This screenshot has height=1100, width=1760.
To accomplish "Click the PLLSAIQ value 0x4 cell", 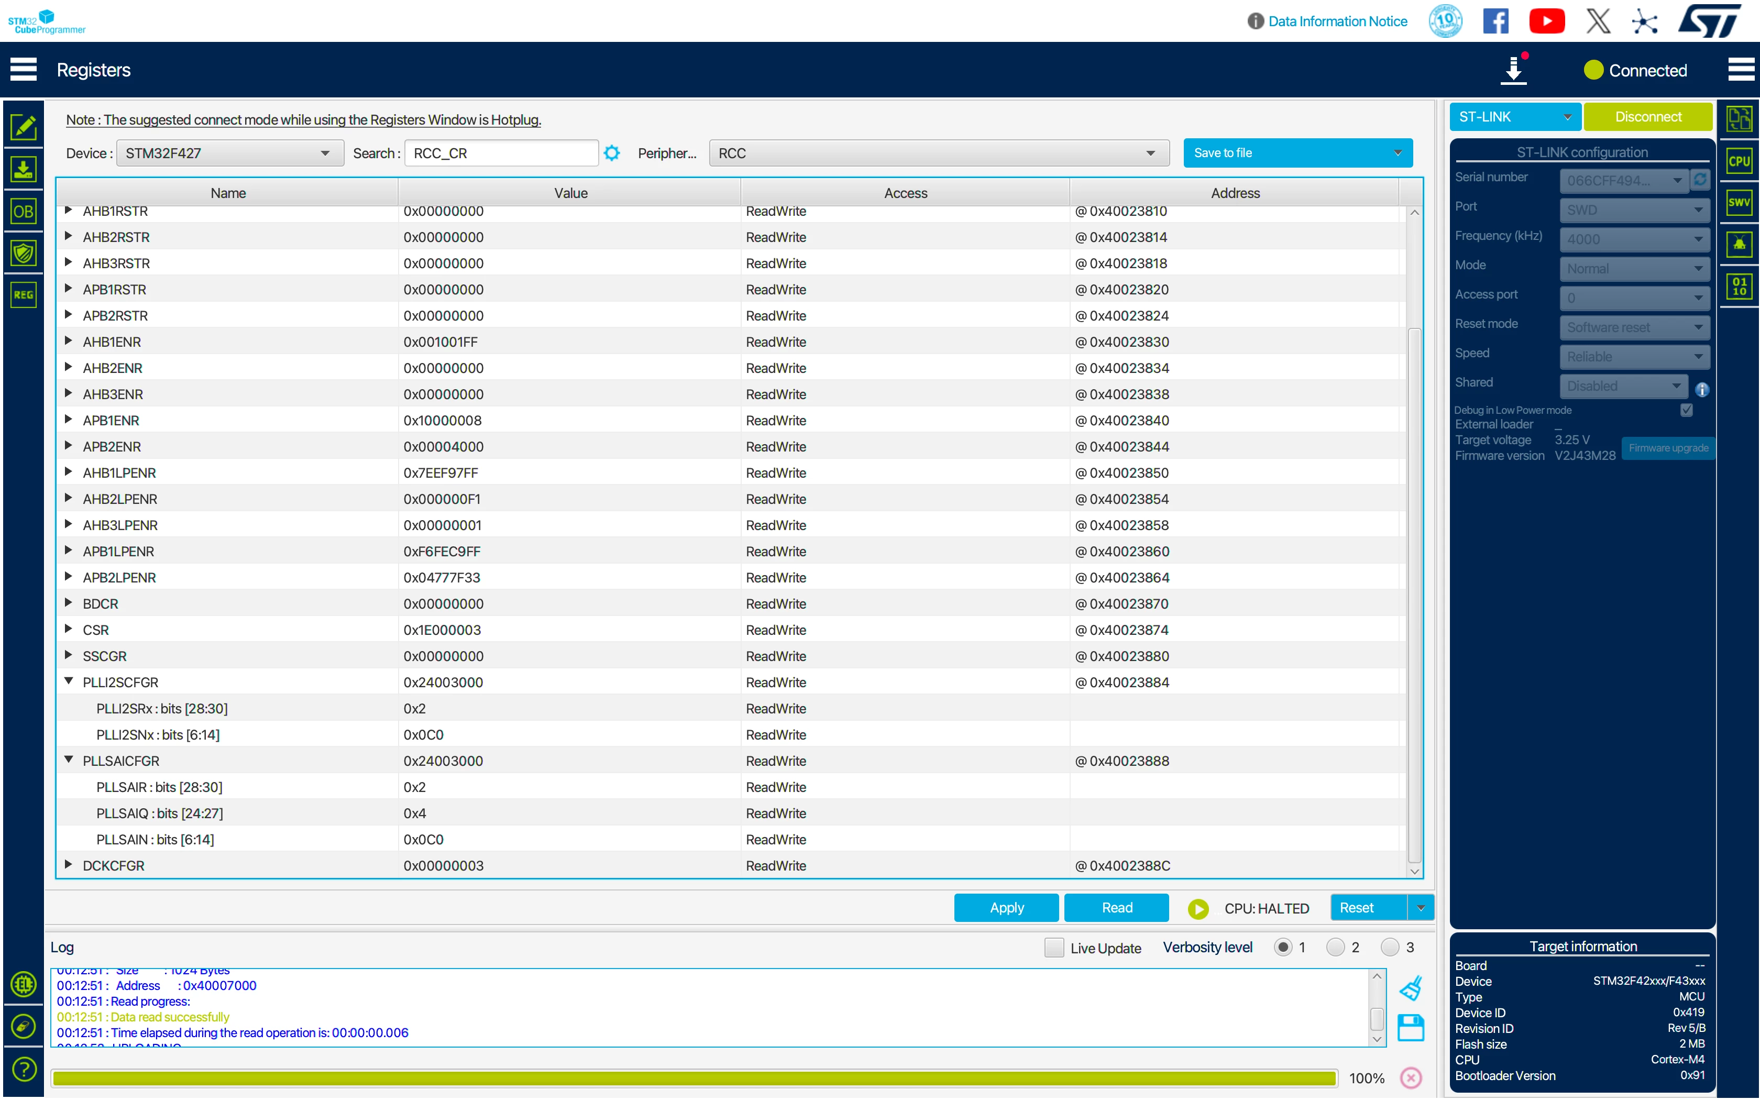I will [x=414, y=813].
